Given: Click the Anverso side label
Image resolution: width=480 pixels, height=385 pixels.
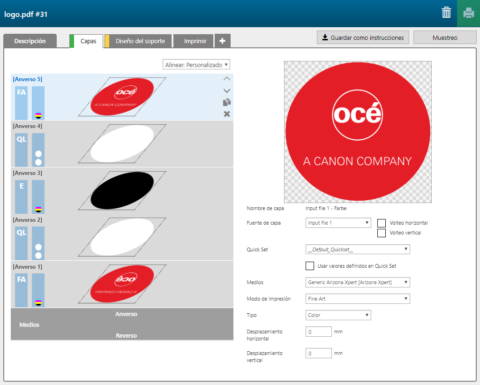Looking at the screenshot, I should (x=126, y=314).
